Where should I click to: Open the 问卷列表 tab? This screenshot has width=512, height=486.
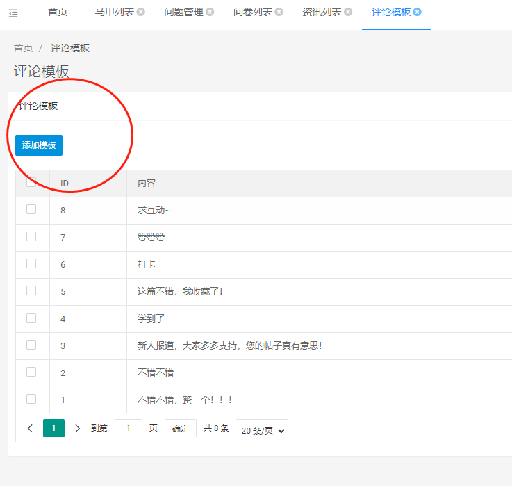coord(253,12)
